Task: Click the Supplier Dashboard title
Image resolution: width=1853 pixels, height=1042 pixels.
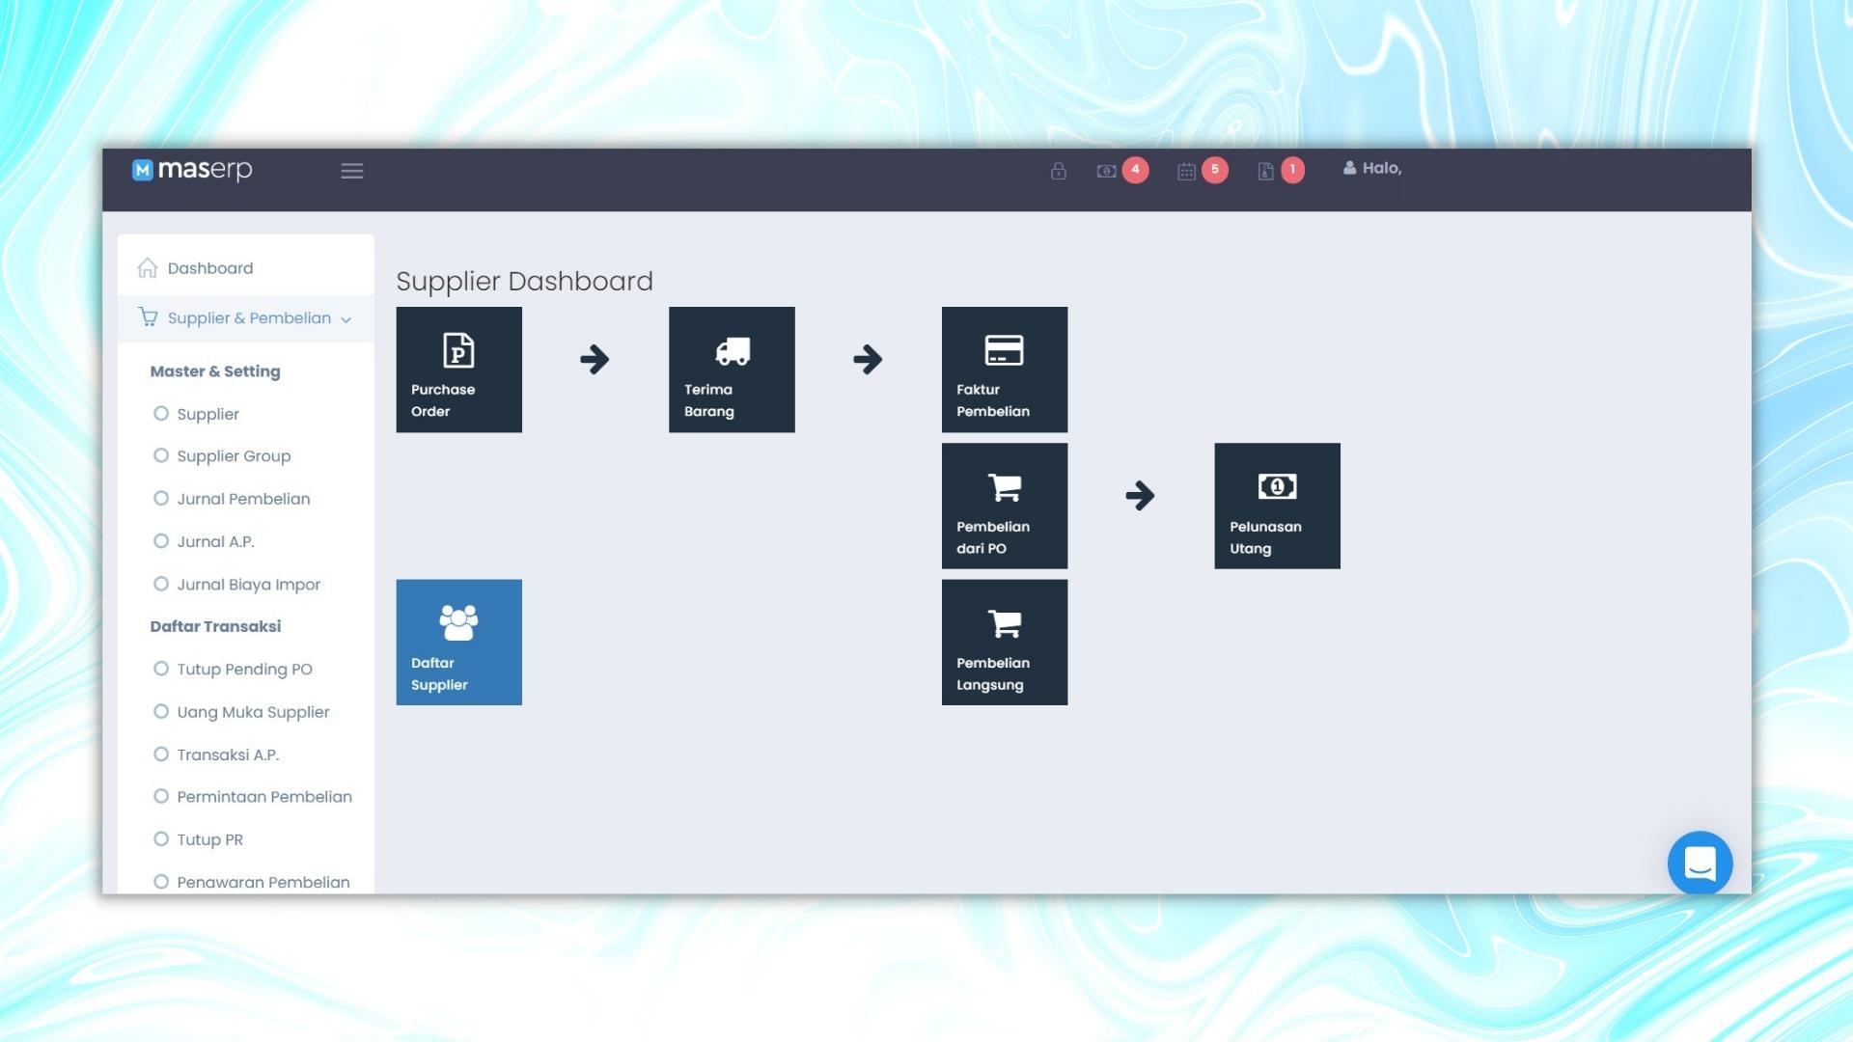Action: pos(524,282)
